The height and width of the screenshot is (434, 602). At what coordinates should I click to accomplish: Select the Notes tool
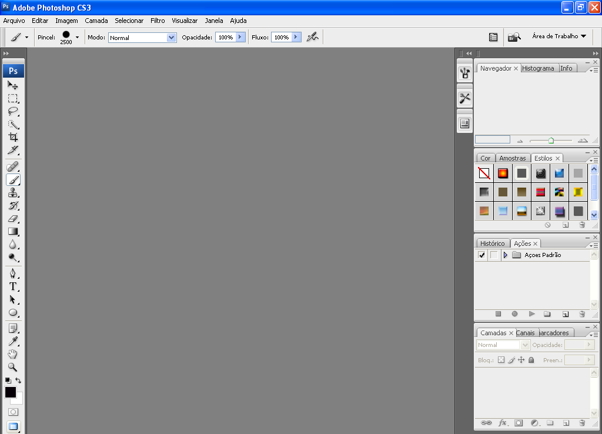pyautogui.click(x=13, y=328)
